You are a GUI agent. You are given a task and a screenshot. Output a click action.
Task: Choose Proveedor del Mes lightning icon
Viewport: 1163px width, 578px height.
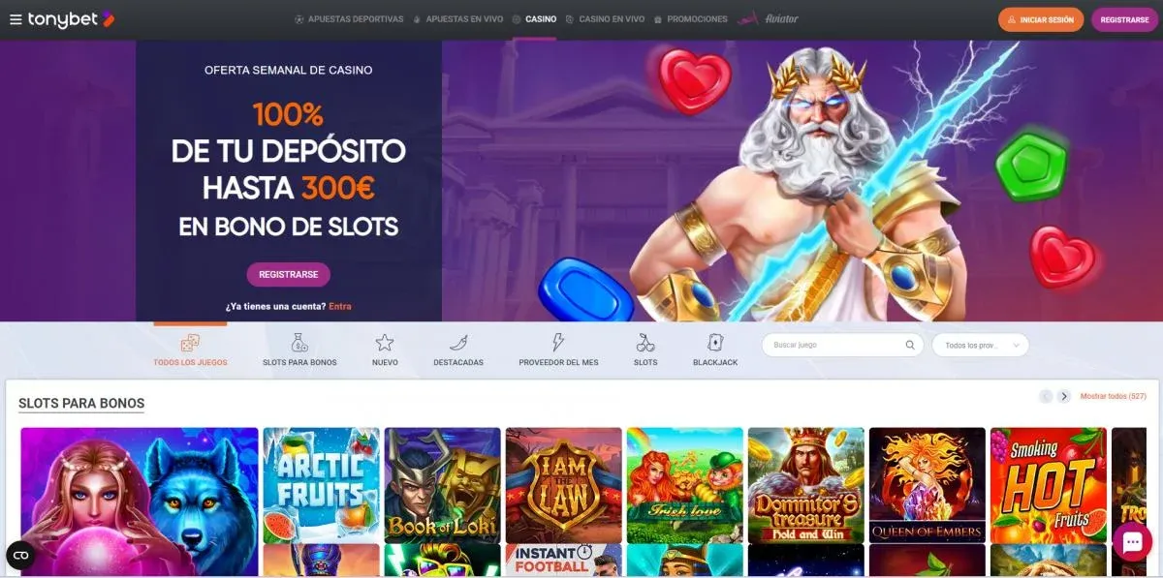[558, 343]
